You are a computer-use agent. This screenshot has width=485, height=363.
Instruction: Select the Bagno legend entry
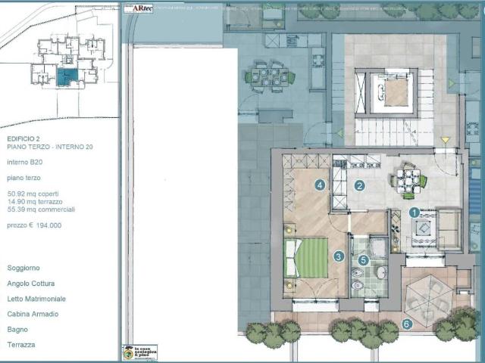click(17, 330)
